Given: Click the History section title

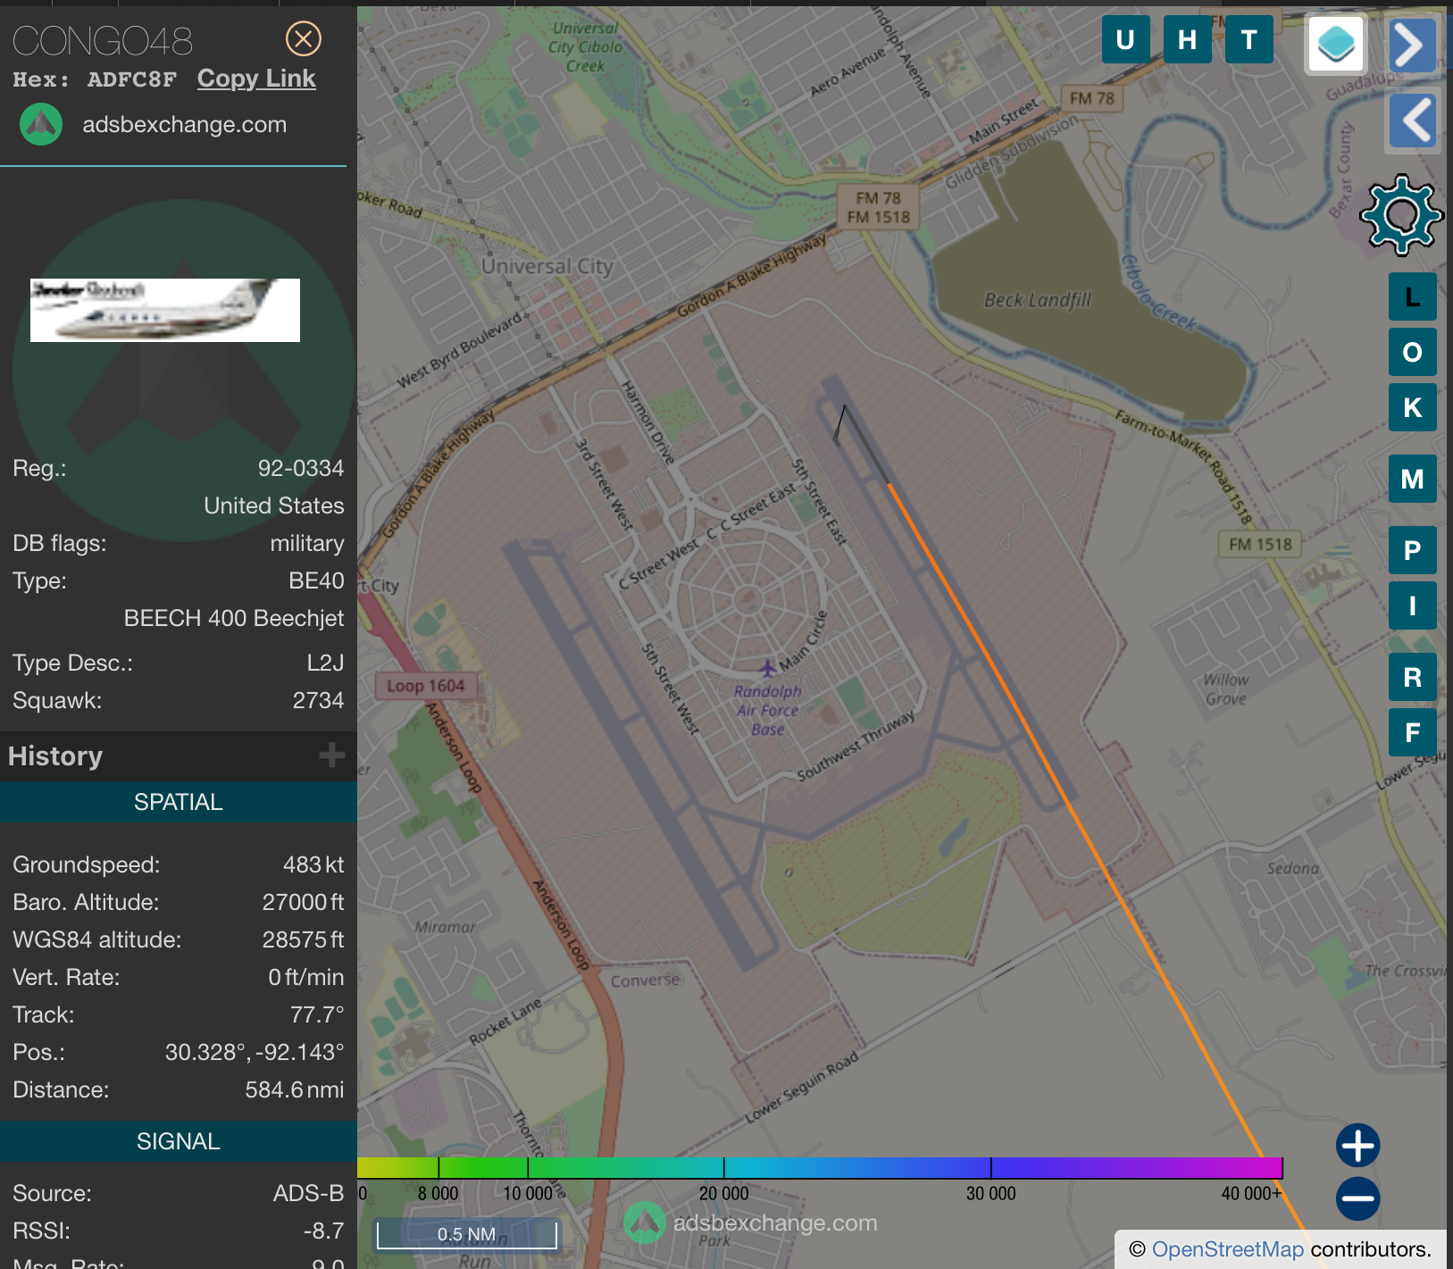Looking at the screenshot, I should (55, 756).
